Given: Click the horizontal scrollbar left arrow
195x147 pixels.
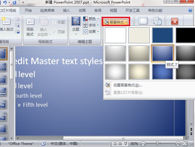Looking at the screenshot, I should pos(18,138).
